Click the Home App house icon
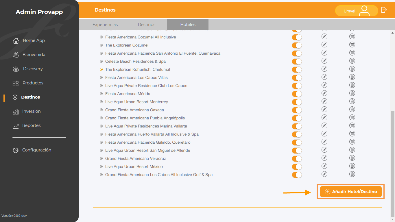Screen dimensions: 395x222 point(16,40)
